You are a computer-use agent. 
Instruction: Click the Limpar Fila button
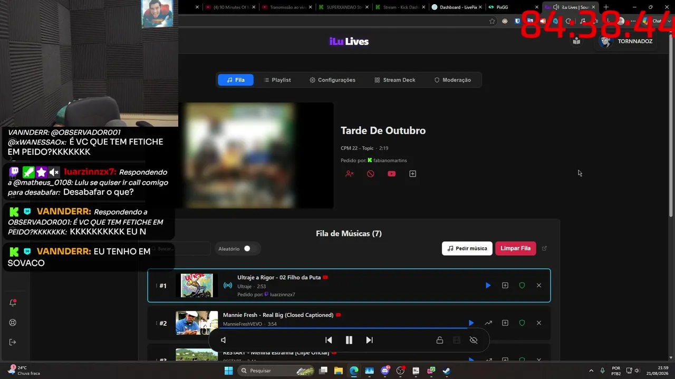(x=515, y=248)
